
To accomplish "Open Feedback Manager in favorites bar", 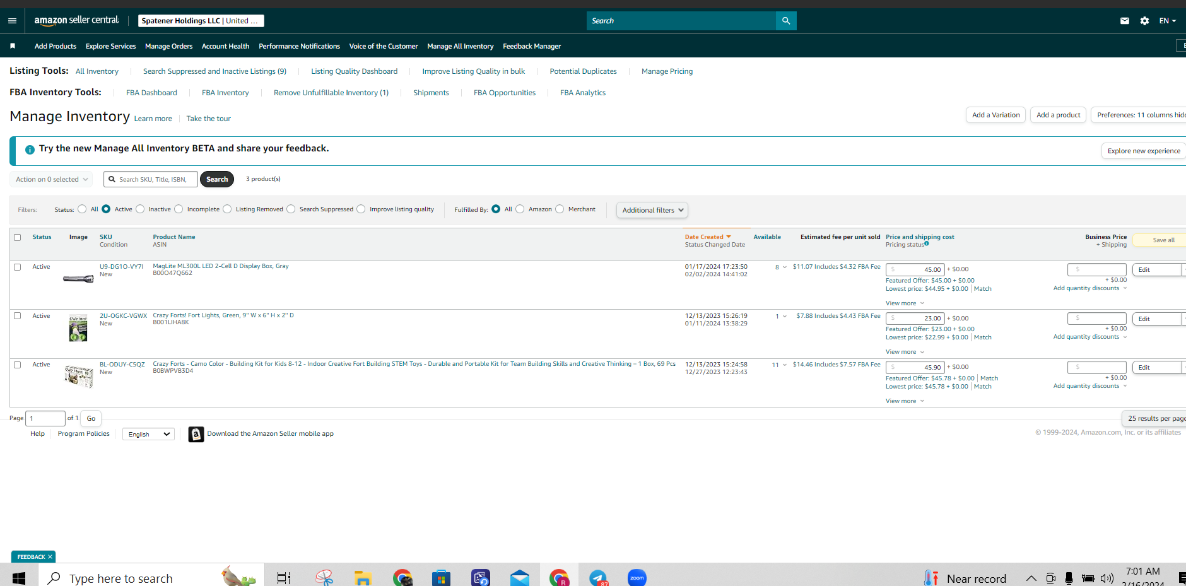I will coord(532,46).
